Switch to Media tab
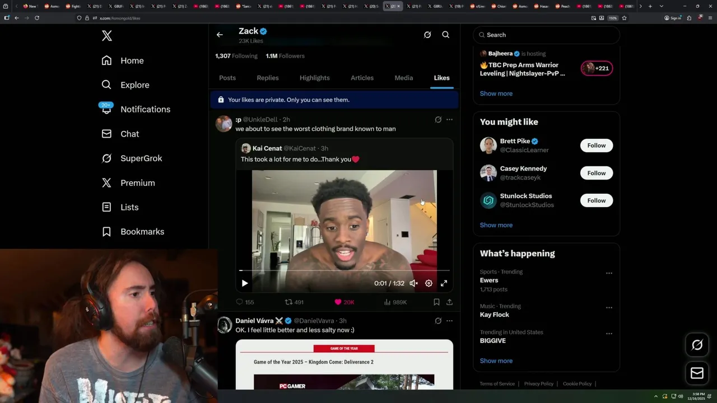Screen dimensions: 717x403 click(404, 78)
